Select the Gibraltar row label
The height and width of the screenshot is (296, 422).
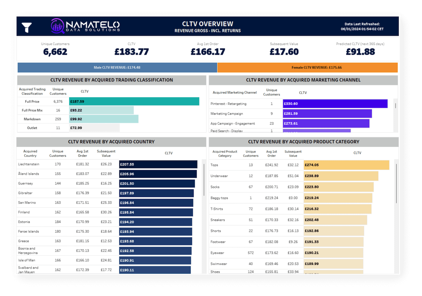25,193
